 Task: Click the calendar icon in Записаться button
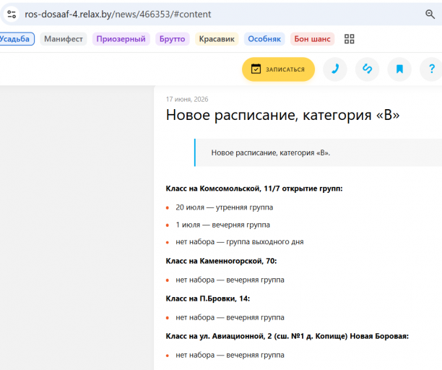coord(256,69)
